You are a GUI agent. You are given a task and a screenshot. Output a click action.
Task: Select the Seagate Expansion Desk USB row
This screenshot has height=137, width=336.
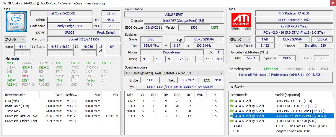281,131
